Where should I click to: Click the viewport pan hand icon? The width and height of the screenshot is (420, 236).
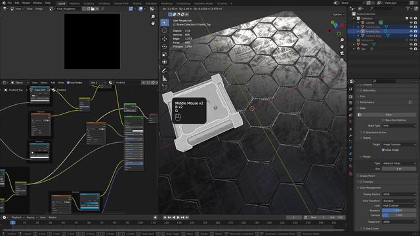click(342, 47)
